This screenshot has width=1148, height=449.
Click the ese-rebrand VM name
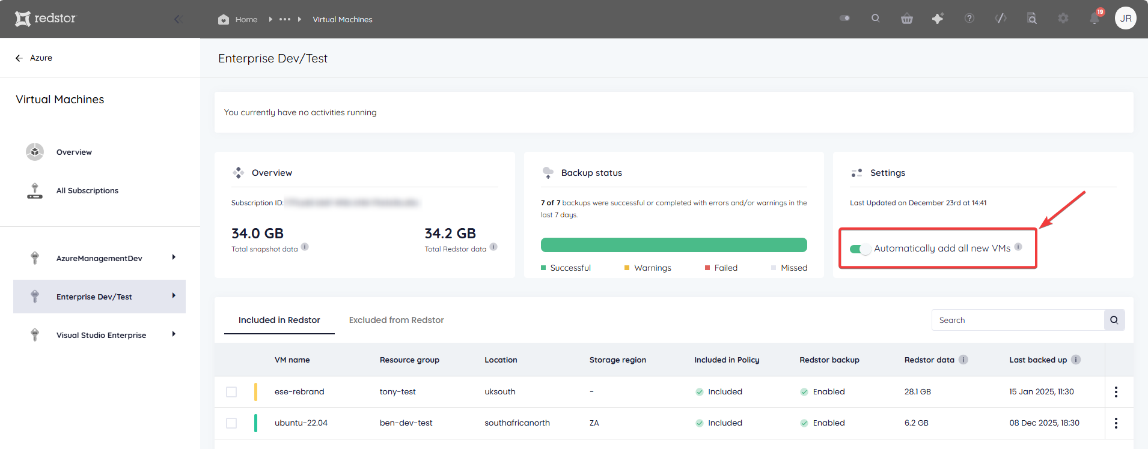(299, 392)
